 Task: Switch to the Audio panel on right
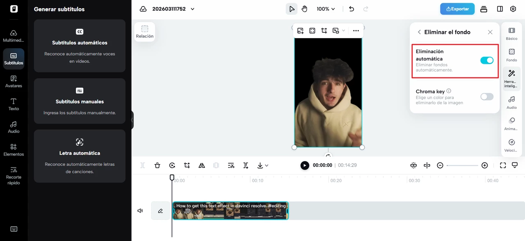coord(511,102)
